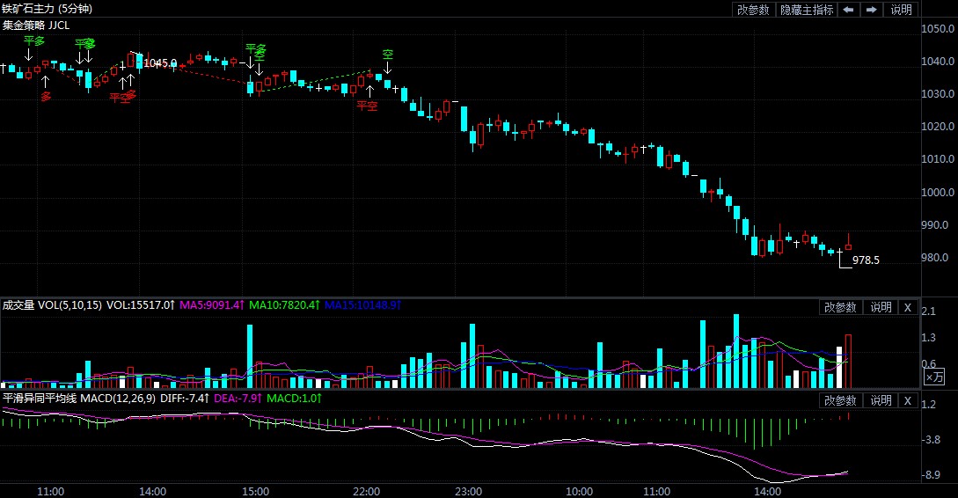The height and width of the screenshot is (498, 958).
Task: Click the 1050.0 price axis label
Action: click(x=938, y=29)
